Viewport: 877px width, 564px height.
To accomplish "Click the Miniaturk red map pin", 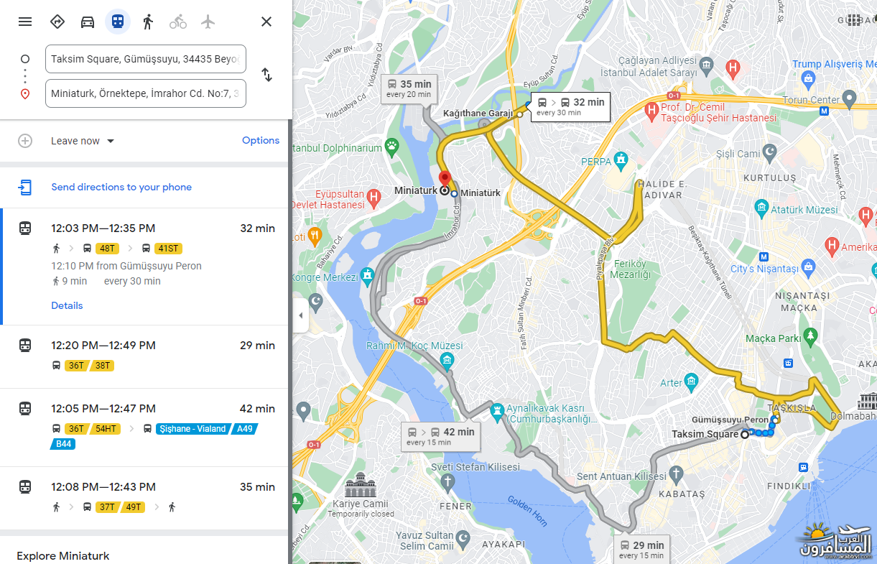I will tap(445, 181).
